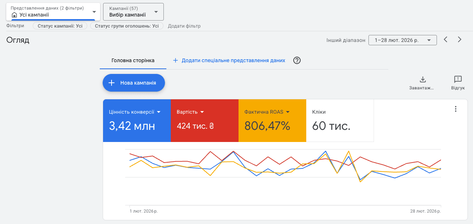This screenshot has height=224, width=473.
Task: Click the Нова кампанія button
Action: 134,83
